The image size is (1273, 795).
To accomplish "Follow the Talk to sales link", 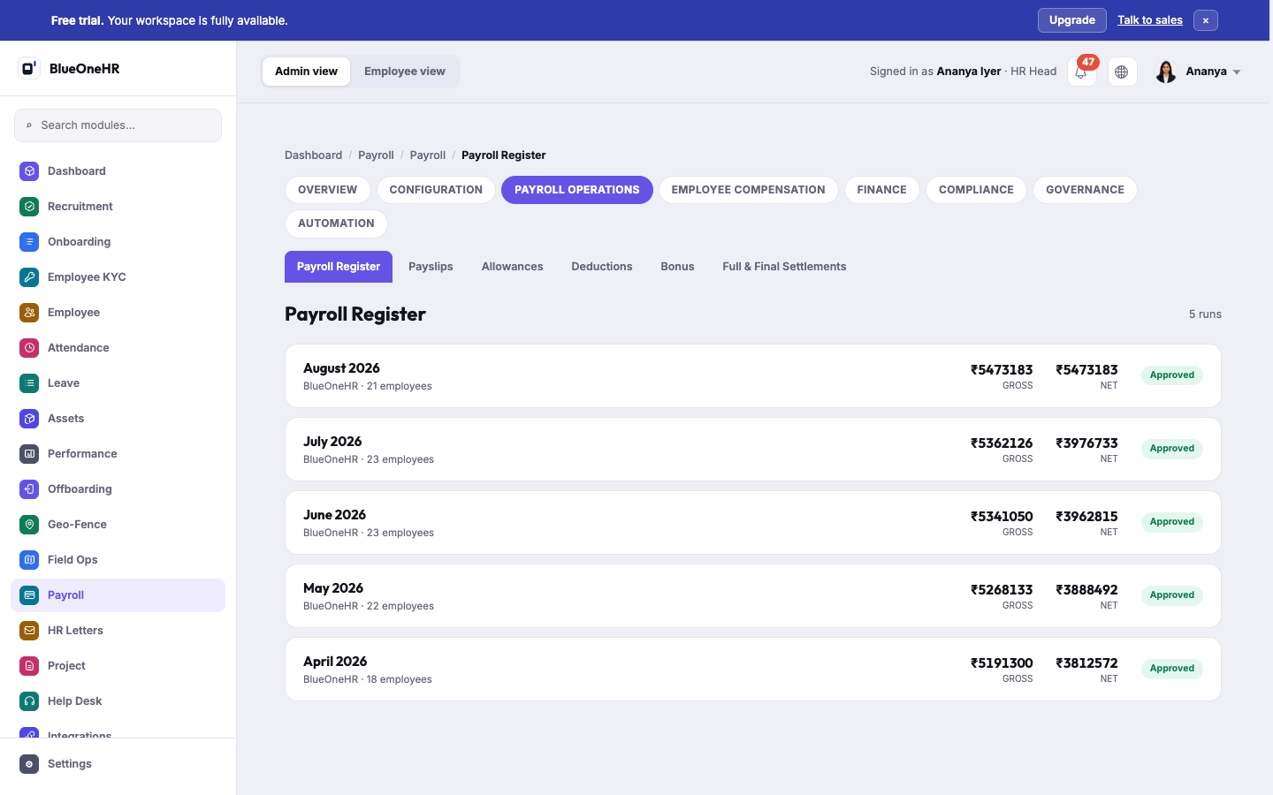I will click(x=1150, y=20).
